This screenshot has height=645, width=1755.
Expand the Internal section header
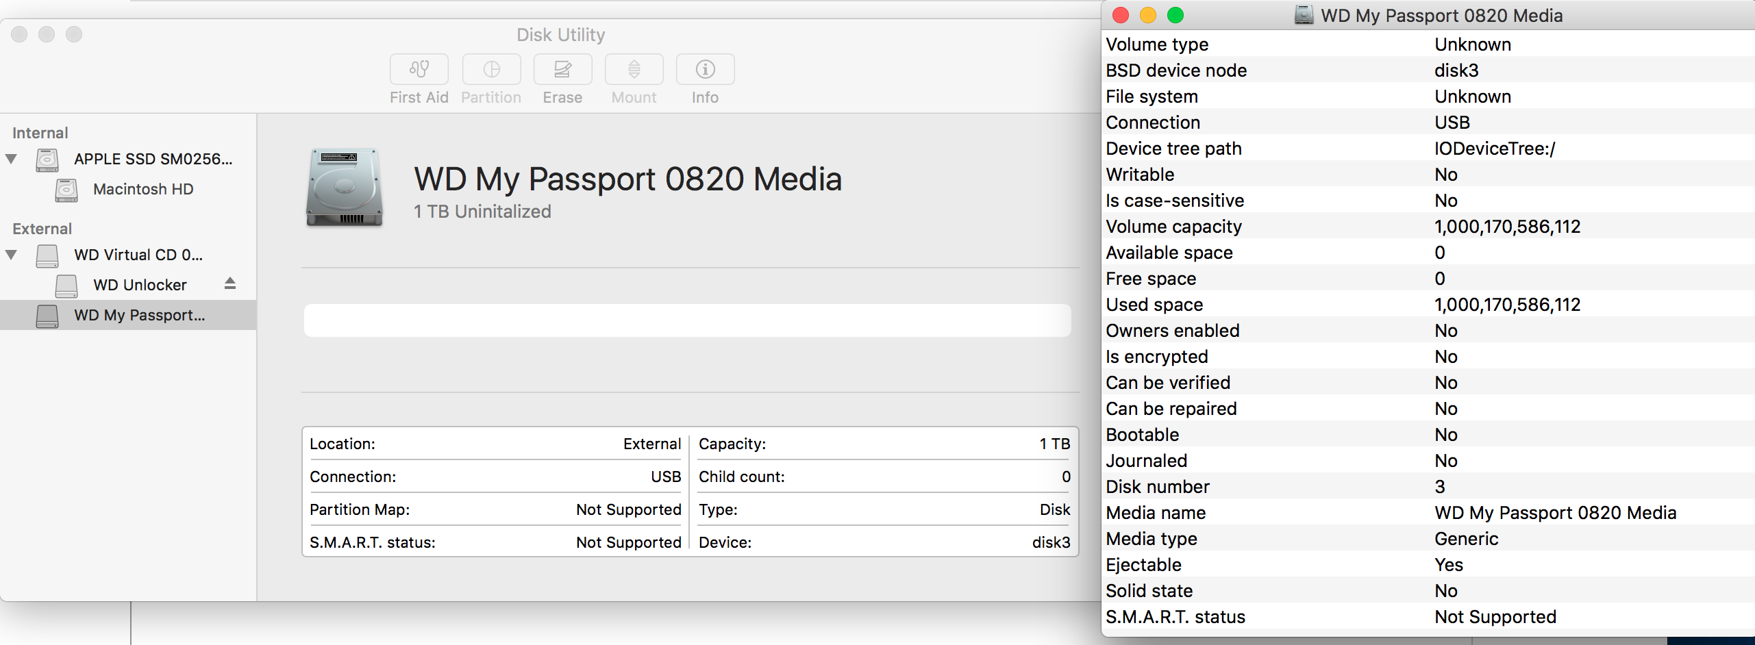tap(40, 132)
